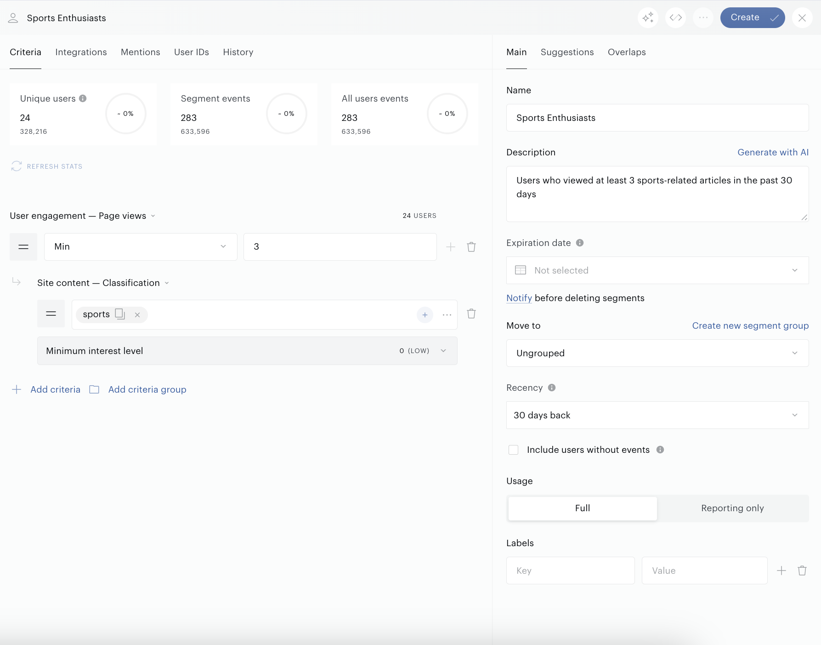Add a new label row

tap(781, 571)
